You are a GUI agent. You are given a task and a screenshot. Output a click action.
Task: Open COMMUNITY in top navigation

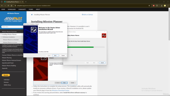pos(22,9)
